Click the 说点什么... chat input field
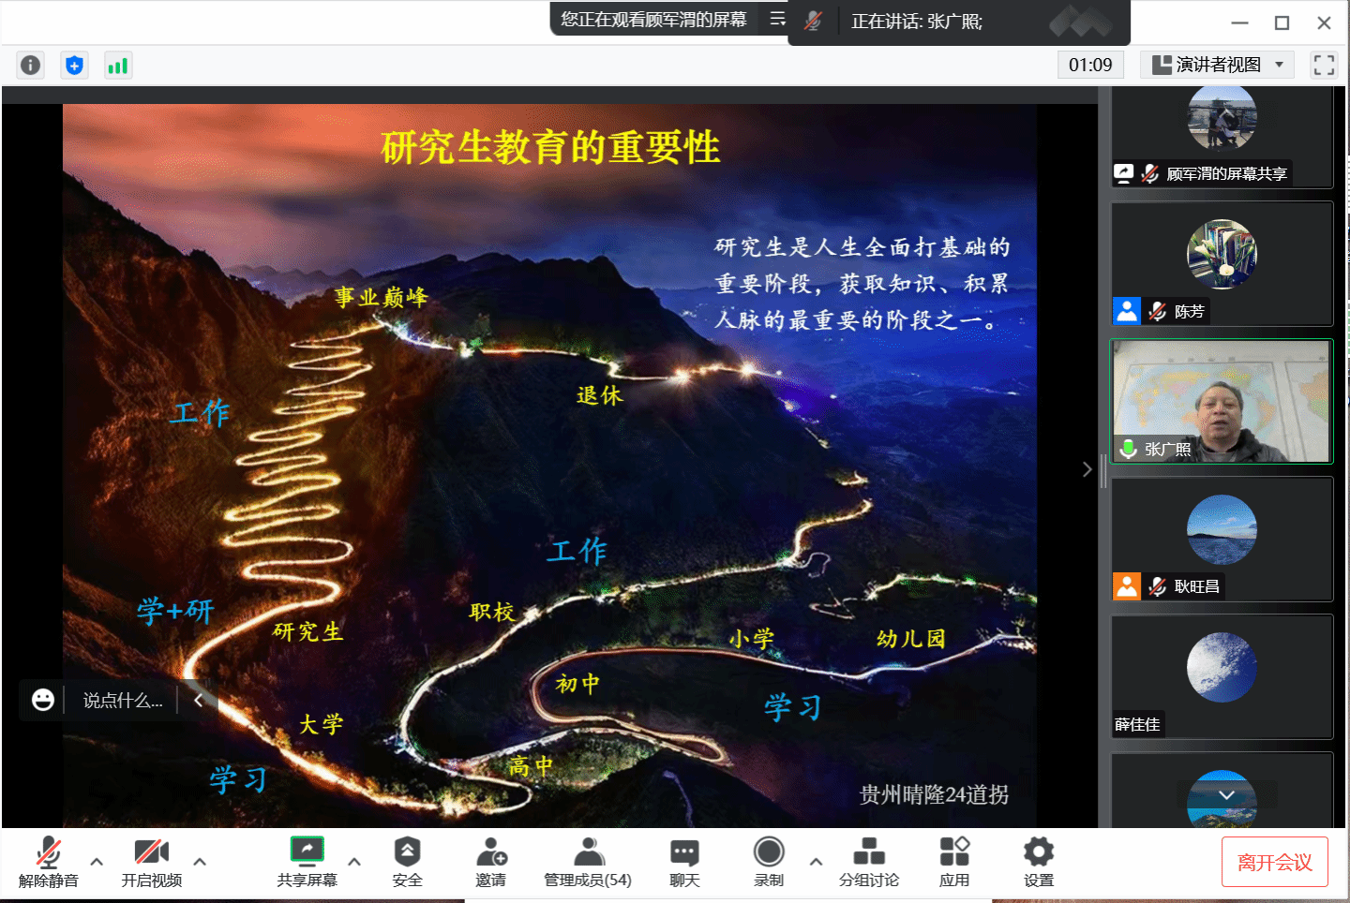The image size is (1350, 903). click(123, 700)
